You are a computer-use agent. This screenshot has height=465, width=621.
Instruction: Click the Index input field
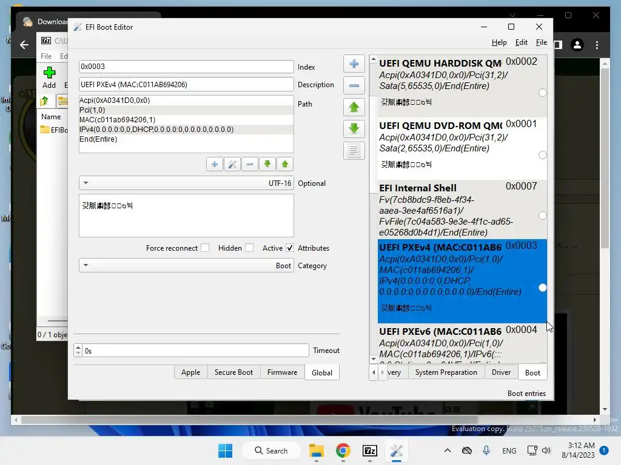[186, 67]
